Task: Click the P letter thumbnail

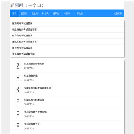Action: click(18, 114)
